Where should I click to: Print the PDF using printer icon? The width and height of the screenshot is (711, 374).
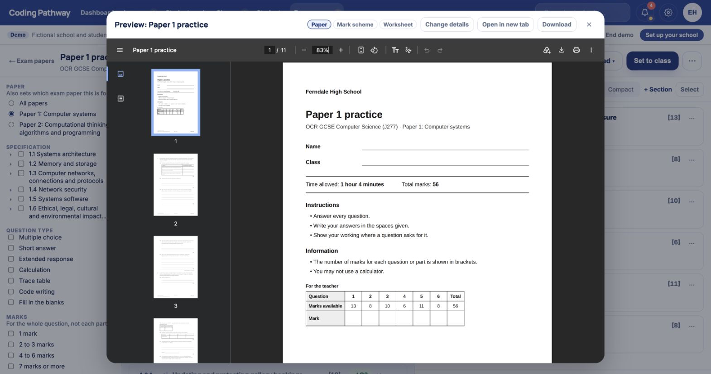click(x=576, y=50)
